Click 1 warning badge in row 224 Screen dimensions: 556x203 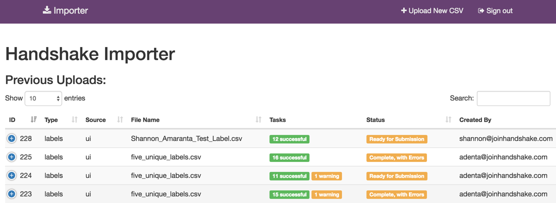pyautogui.click(x=326, y=176)
